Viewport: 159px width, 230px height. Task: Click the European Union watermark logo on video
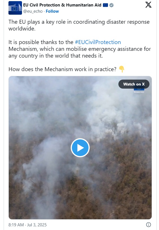pos(139,91)
